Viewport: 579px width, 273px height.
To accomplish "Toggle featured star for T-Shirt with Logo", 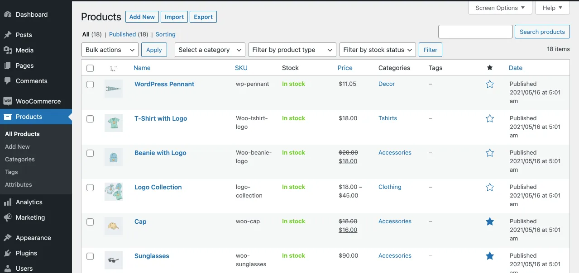I will click(490, 118).
